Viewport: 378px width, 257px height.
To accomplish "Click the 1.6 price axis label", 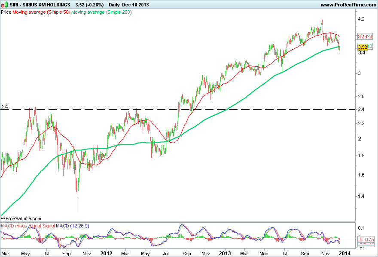I will click(x=361, y=175).
